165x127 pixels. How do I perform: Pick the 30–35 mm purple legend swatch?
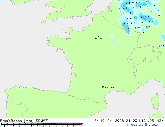(59, 124)
